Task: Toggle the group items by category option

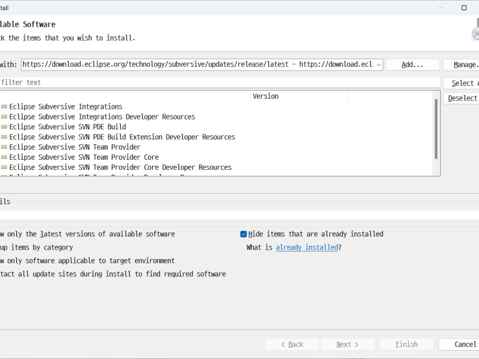Action: click(37, 247)
